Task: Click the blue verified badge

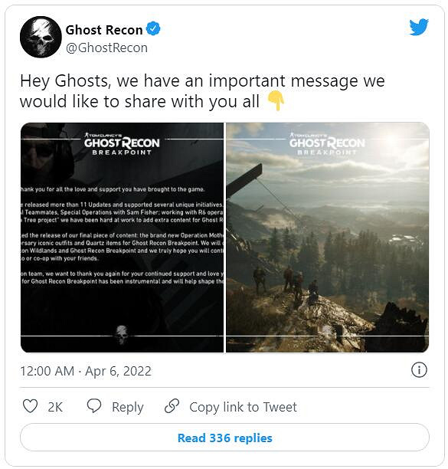Action: click(x=153, y=29)
